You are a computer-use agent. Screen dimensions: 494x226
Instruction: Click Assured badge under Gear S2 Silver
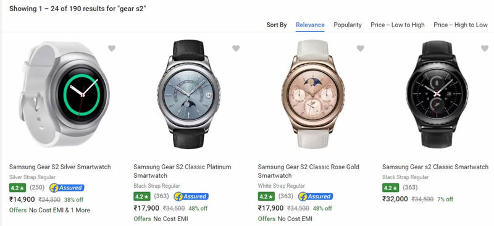(x=67, y=188)
